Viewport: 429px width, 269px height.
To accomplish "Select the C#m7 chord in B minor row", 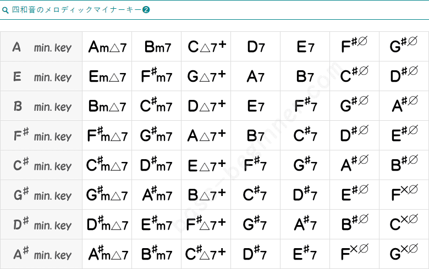I will [156, 106].
